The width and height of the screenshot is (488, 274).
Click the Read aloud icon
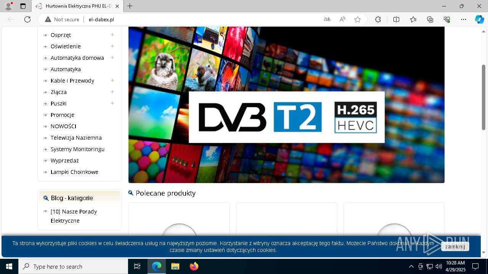(x=342, y=19)
